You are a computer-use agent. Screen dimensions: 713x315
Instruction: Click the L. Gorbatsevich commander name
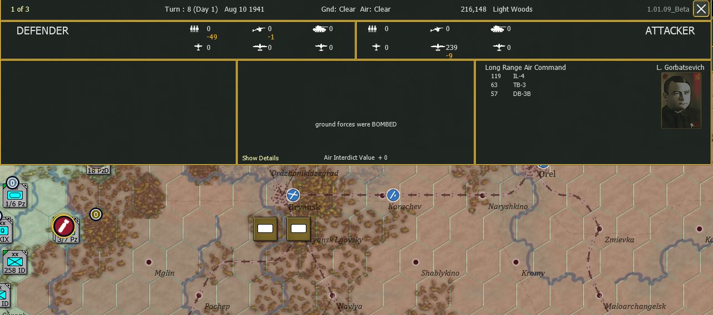click(680, 68)
